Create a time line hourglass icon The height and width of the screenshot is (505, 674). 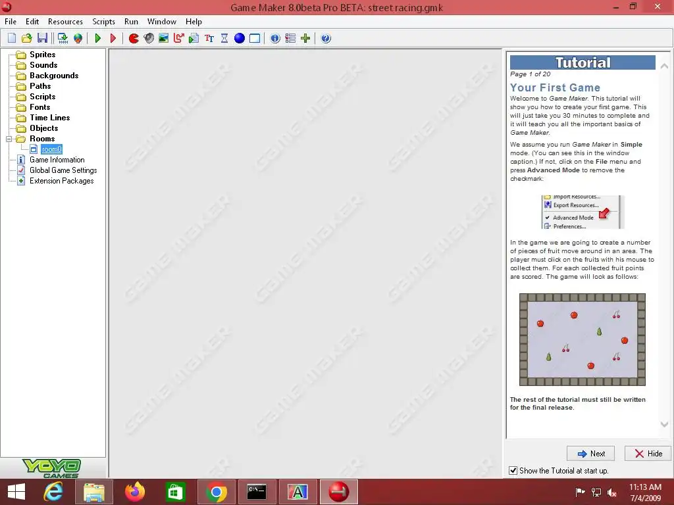point(224,38)
